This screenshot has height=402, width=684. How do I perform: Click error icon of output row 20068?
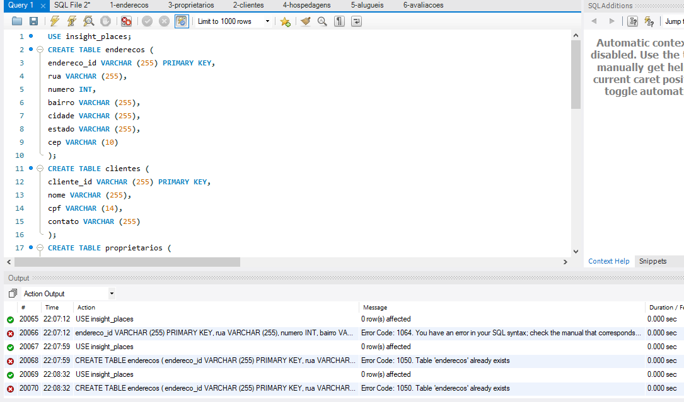[x=11, y=361]
